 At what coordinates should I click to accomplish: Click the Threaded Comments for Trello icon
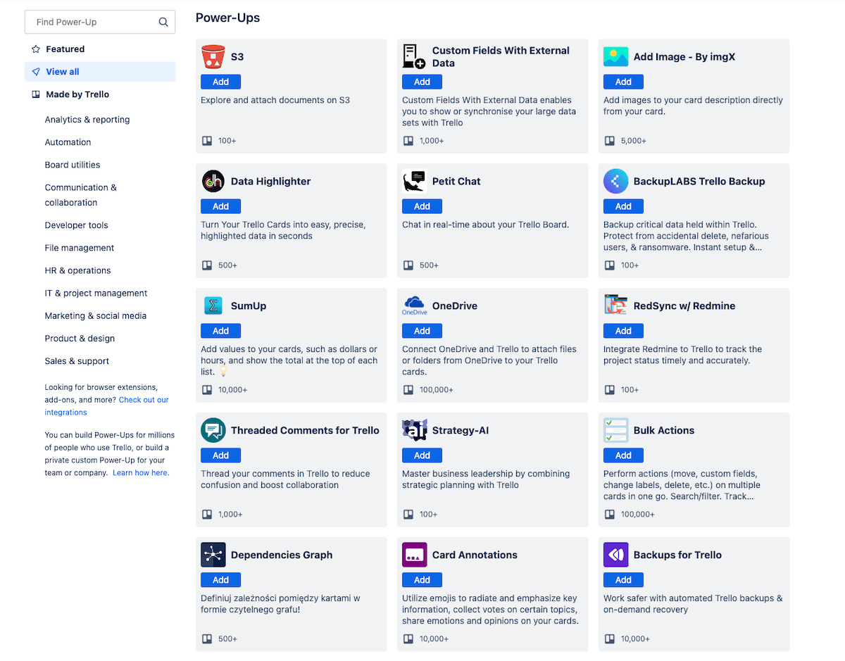click(x=213, y=430)
